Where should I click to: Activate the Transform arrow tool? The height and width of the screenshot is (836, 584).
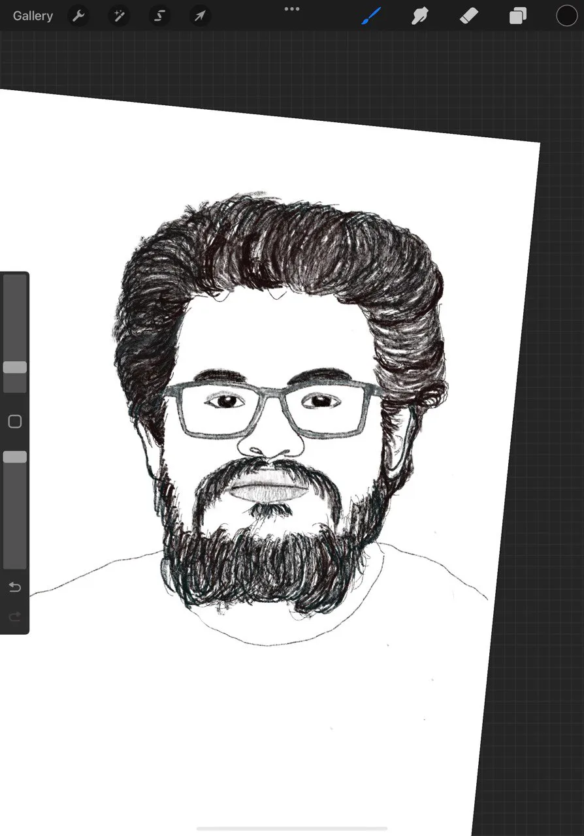coord(200,16)
